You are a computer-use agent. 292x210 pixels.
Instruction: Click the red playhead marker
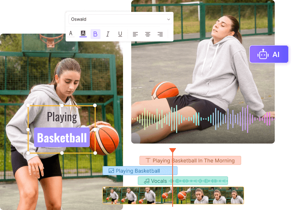pyautogui.click(x=173, y=151)
